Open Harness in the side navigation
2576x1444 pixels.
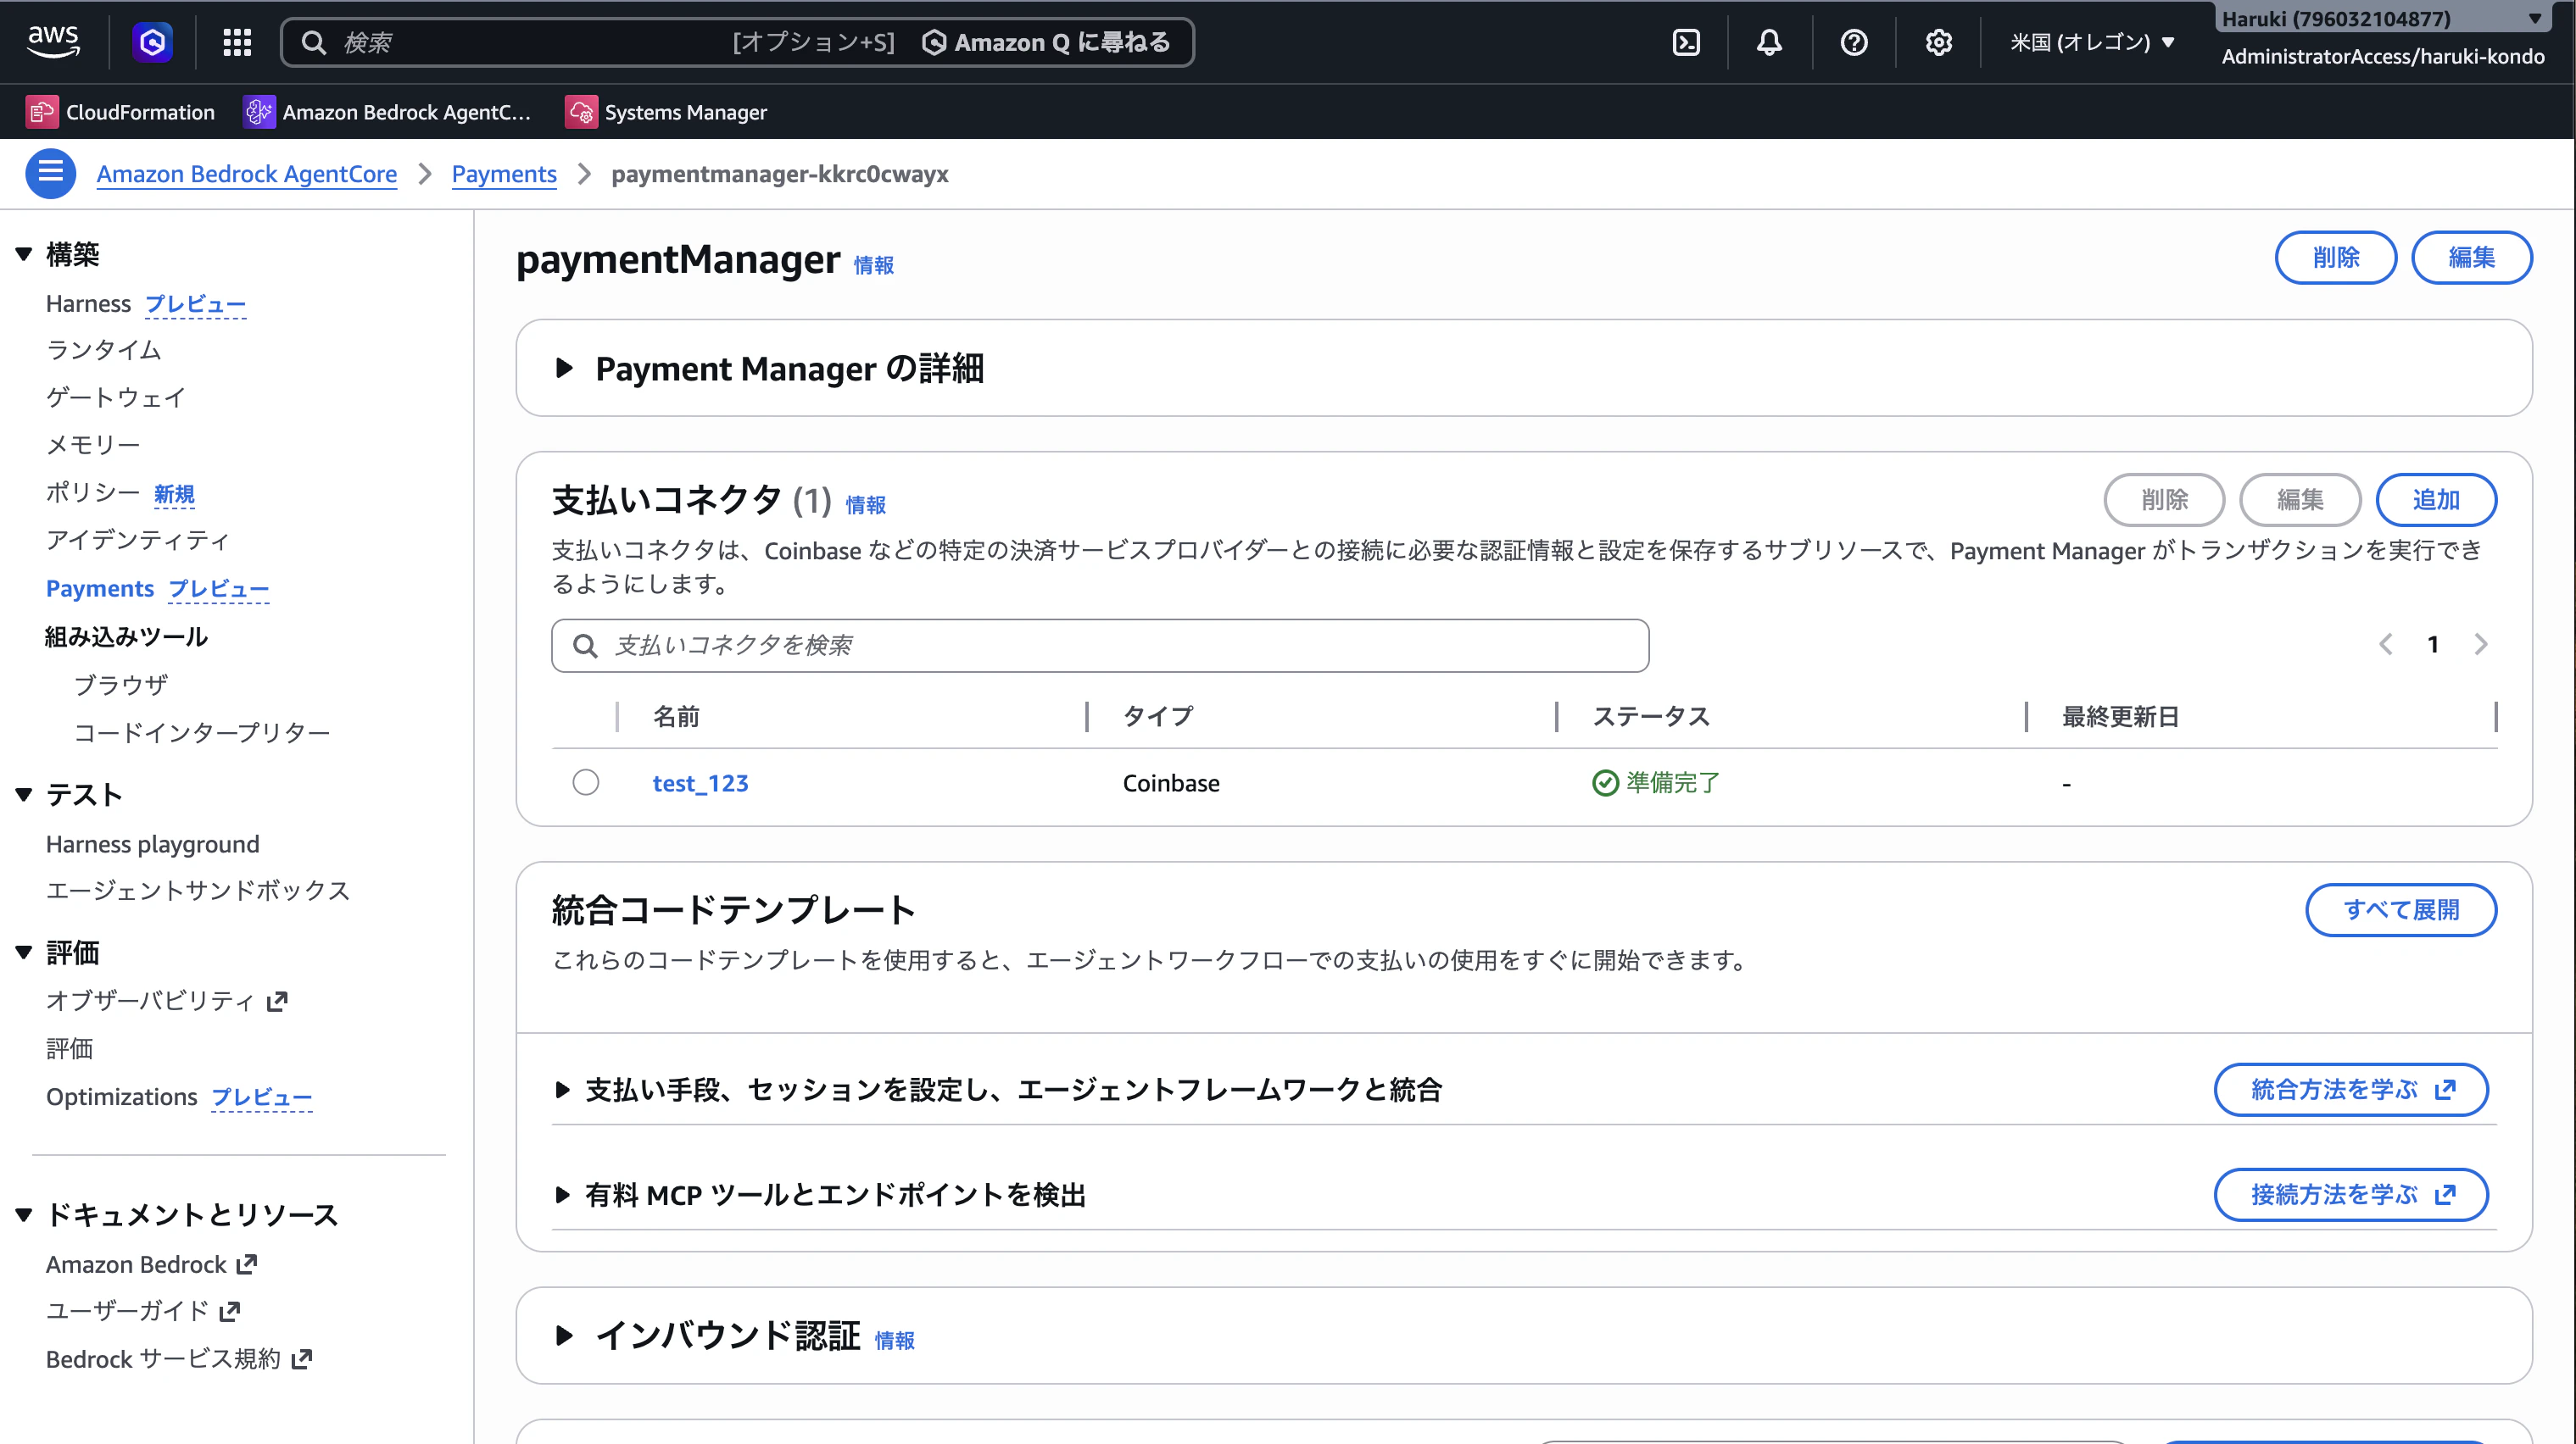[x=88, y=303]
